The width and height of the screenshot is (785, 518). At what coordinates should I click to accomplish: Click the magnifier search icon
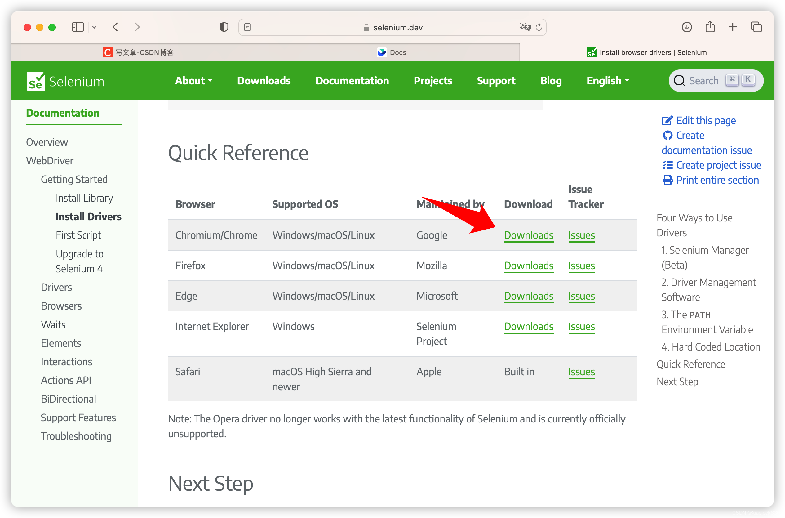pos(679,81)
